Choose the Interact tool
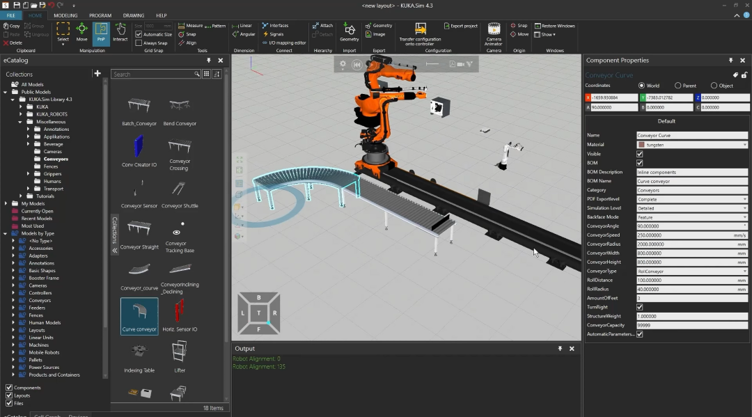This screenshot has height=417, width=752. [x=120, y=32]
